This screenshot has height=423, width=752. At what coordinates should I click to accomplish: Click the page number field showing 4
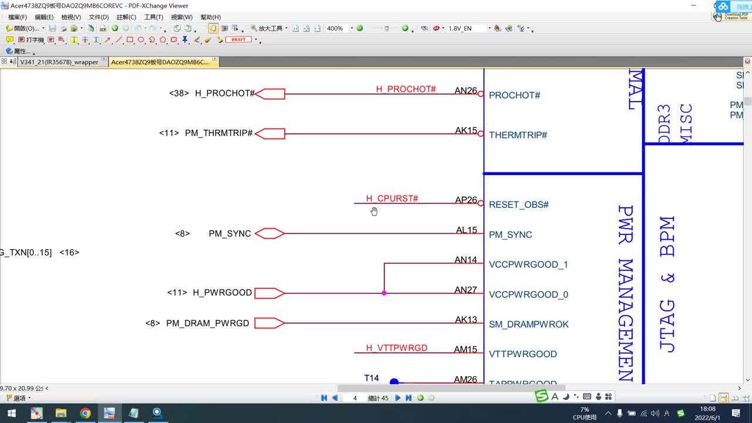tap(355, 398)
